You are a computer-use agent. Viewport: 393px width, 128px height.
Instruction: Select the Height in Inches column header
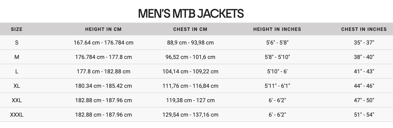point(277,29)
